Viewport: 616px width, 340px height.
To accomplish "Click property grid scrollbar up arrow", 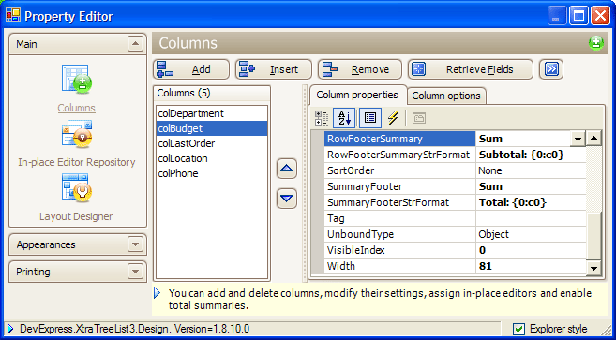I will tap(593, 139).
